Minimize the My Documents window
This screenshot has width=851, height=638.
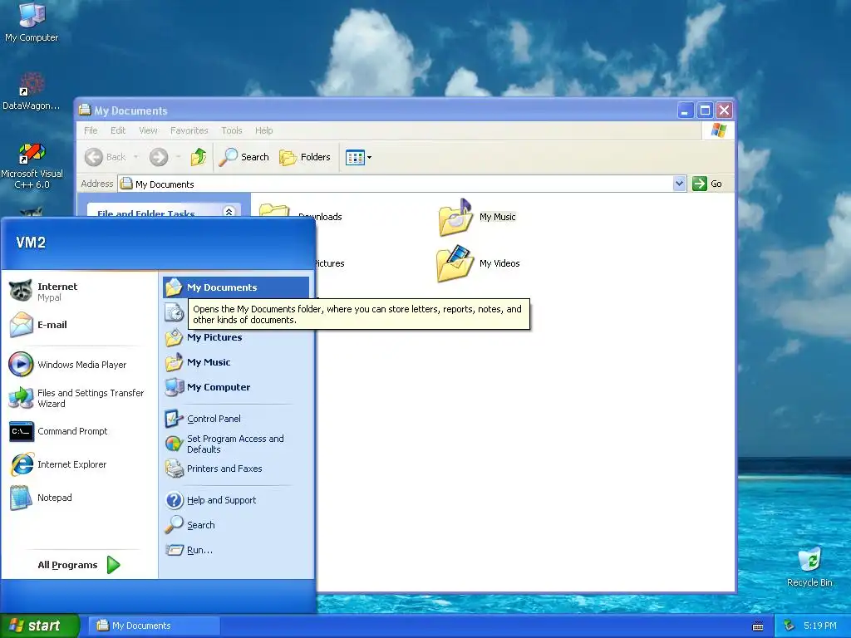(685, 110)
